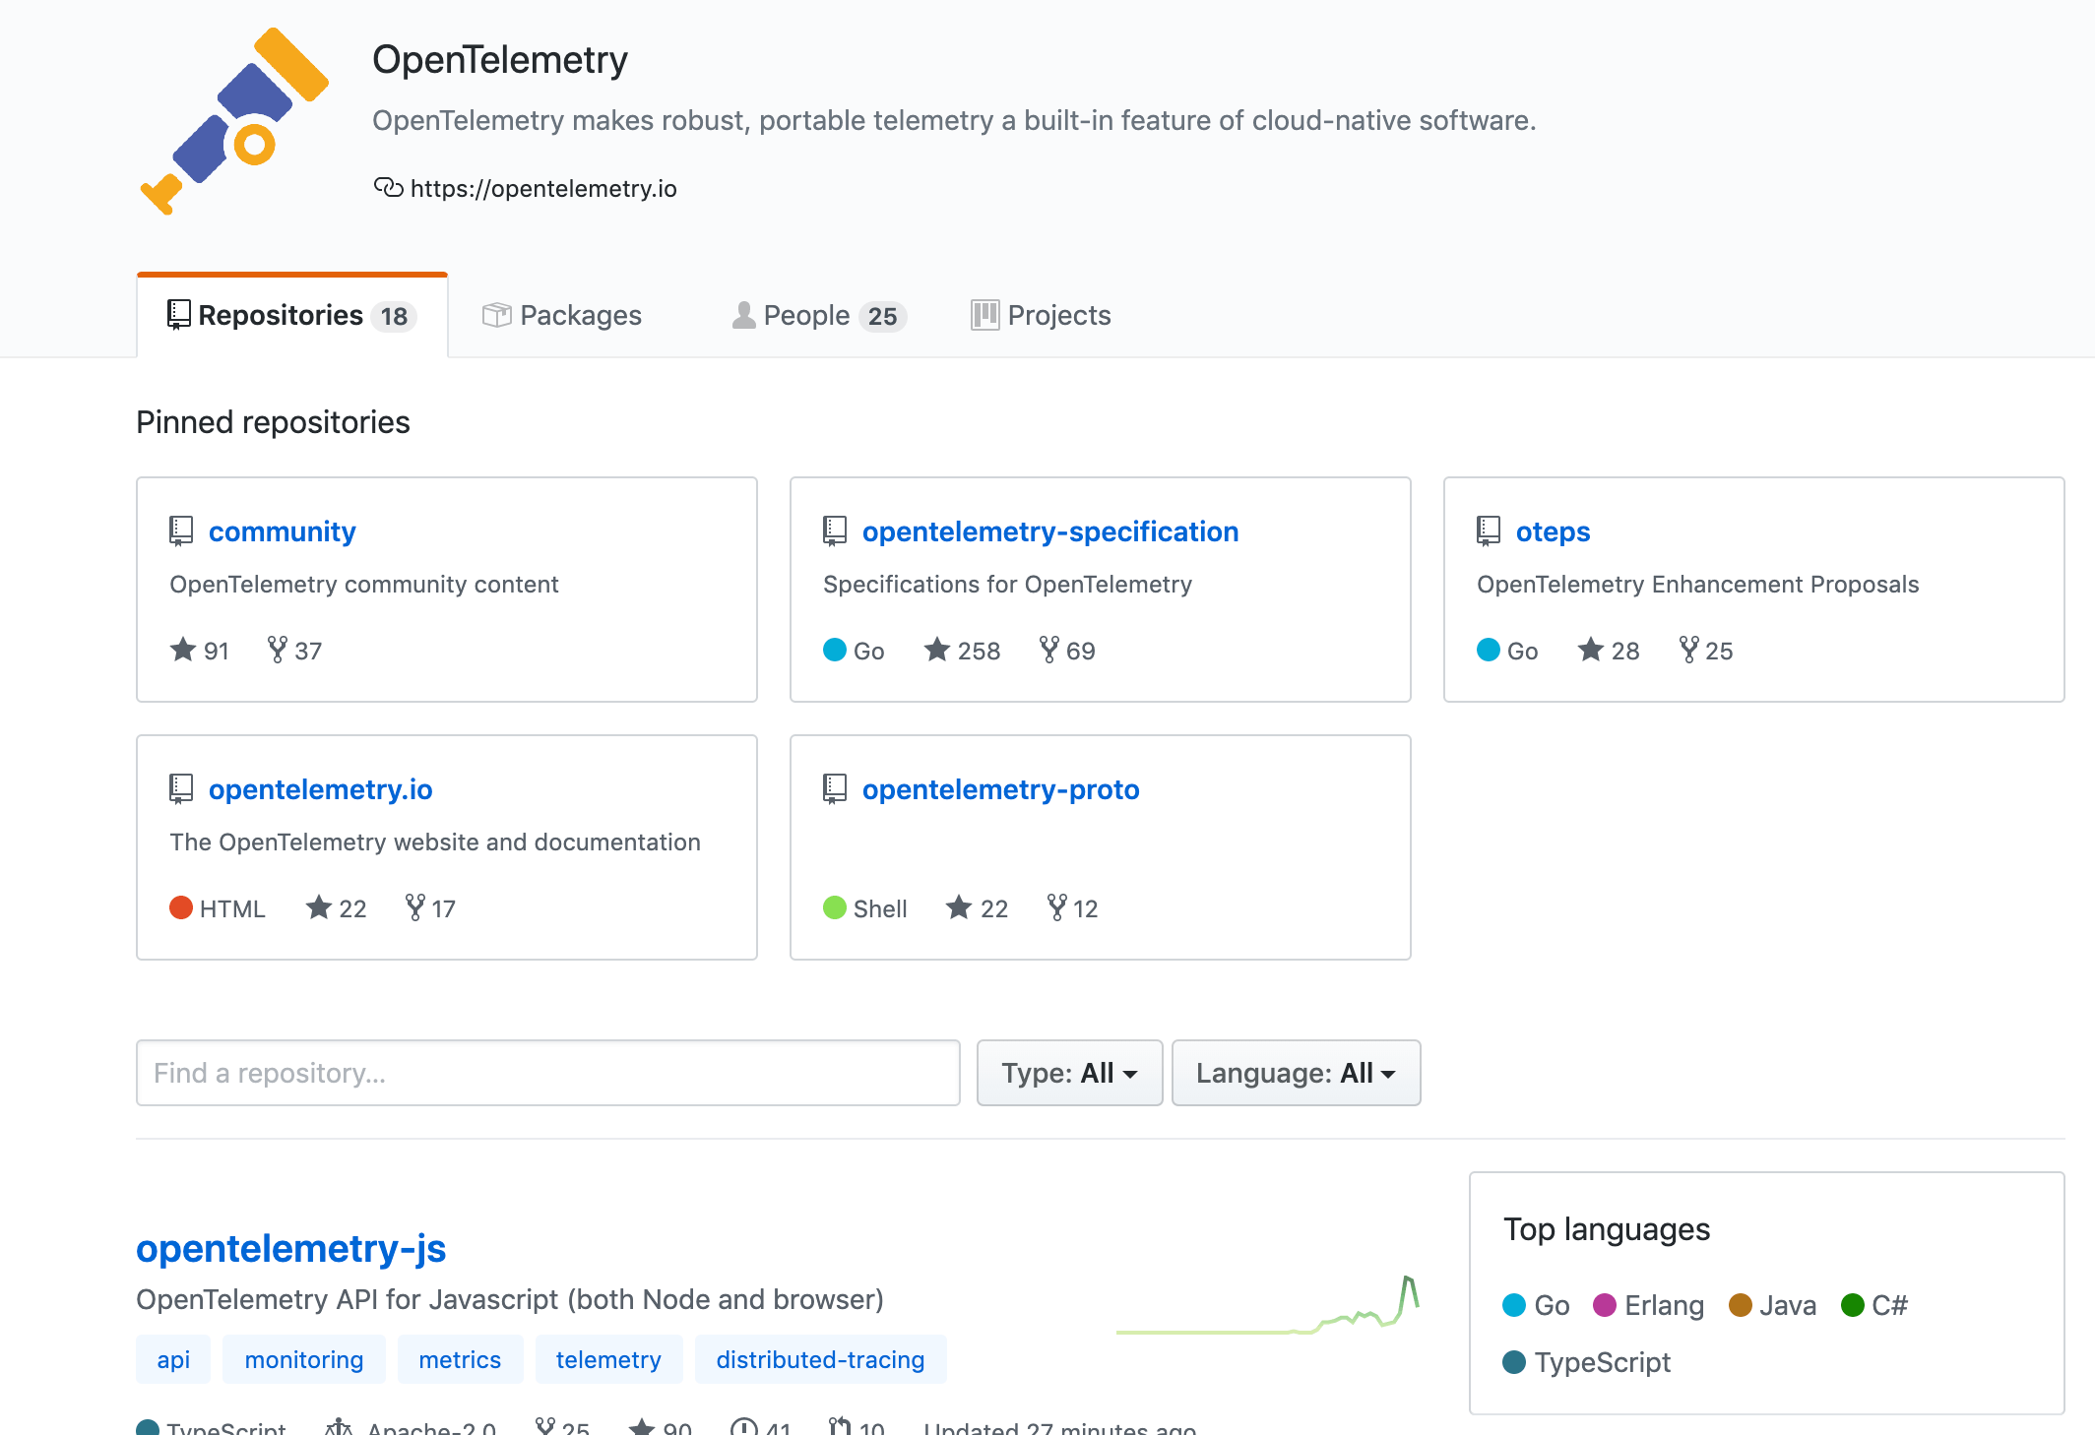The width and height of the screenshot is (2095, 1435).
Task: Click the People person icon in tab
Action: coord(744,315)
